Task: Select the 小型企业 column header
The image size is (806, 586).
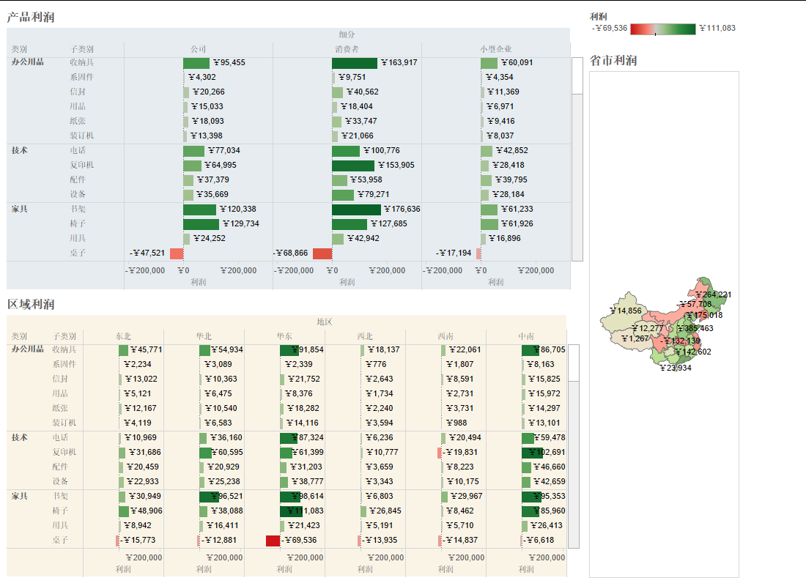Action: 496,49
